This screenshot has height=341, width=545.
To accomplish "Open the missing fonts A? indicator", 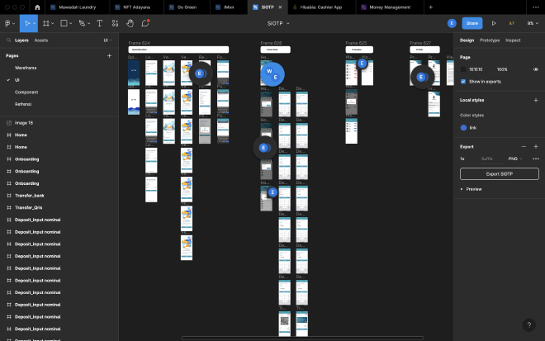I will click(512, 23).
